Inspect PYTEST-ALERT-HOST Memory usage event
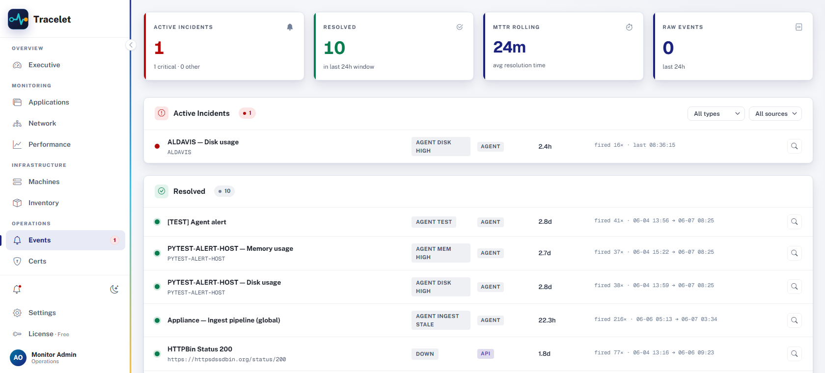825x373 pixels. [x=794, y=253]
